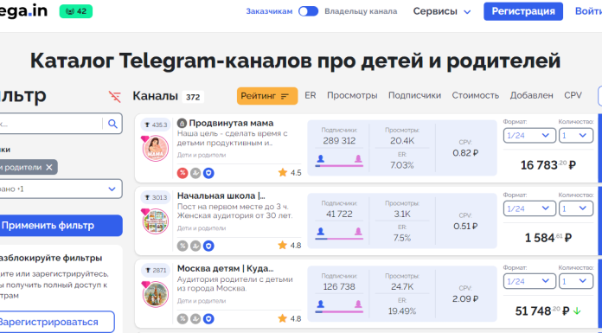Click channels count 372
The height and width of the screenshot is (333, 602).
[193, 97]
